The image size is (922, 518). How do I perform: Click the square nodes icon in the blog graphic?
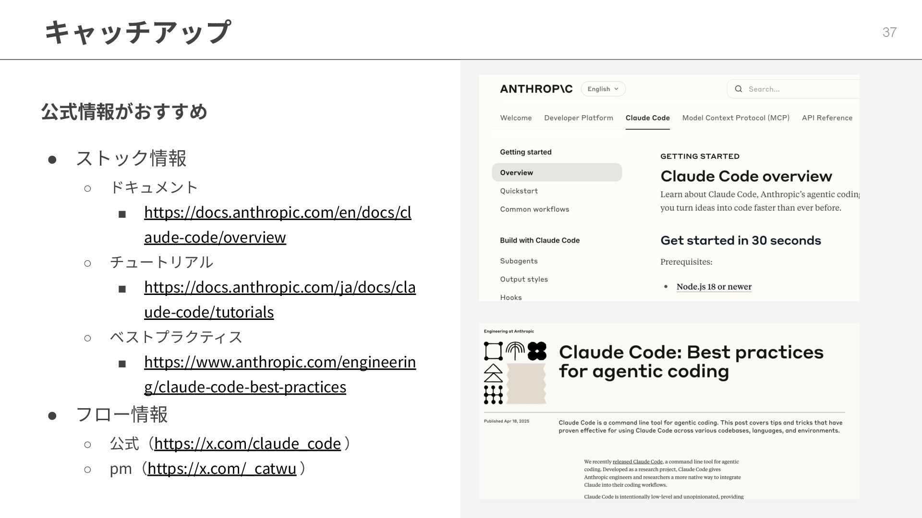pos(493,351)
